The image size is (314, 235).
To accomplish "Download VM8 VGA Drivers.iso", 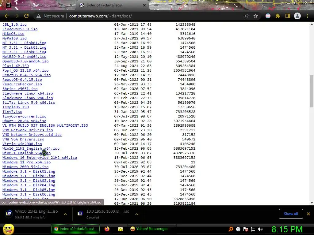I will [x=23, y=139].
